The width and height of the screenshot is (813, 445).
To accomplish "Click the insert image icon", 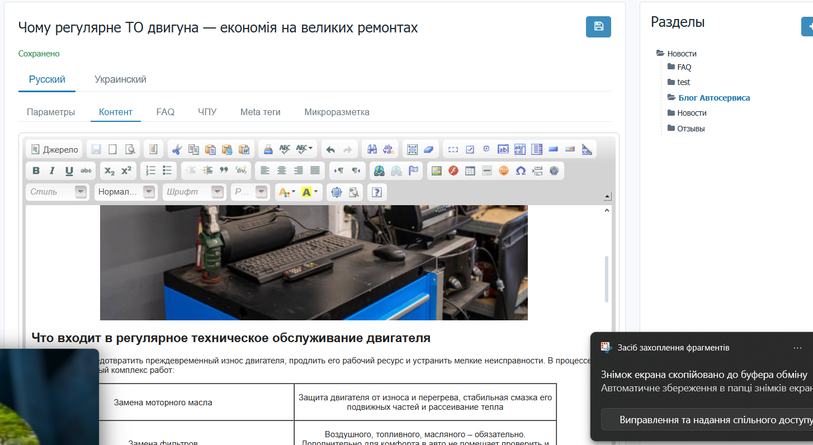I will 437,171.
